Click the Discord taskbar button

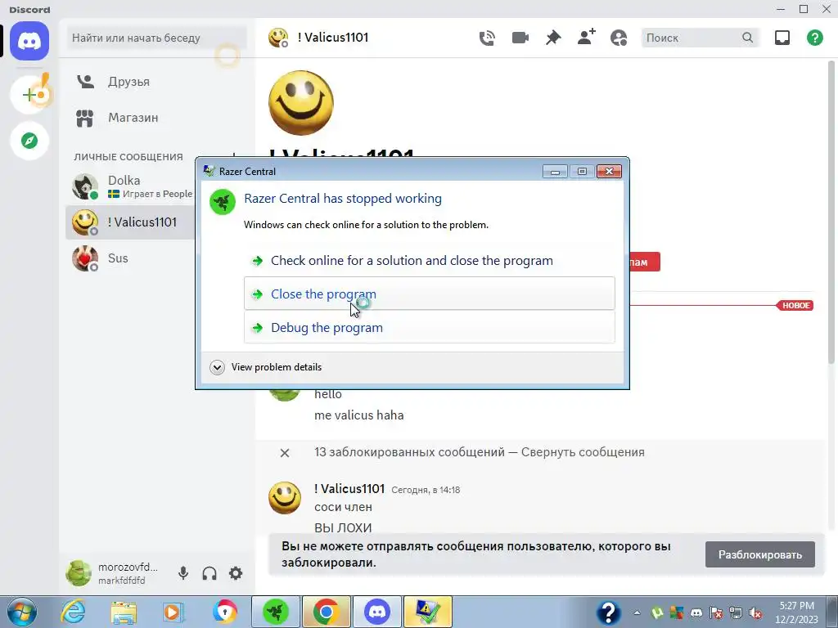(x=376, y=612)
